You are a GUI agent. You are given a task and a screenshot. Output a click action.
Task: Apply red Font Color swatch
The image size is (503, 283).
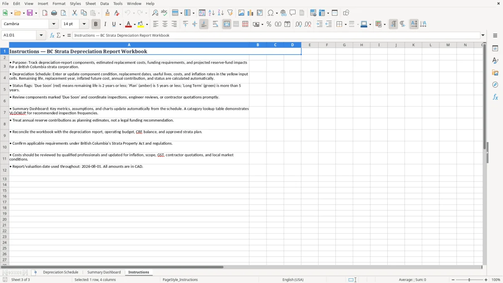click(129, 24)
